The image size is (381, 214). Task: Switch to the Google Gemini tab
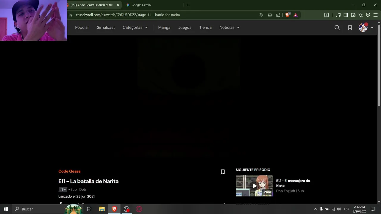tap(141, 5)
